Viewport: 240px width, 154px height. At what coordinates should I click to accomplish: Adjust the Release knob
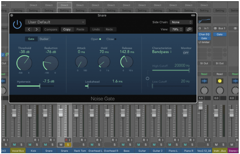click(127, 62)
